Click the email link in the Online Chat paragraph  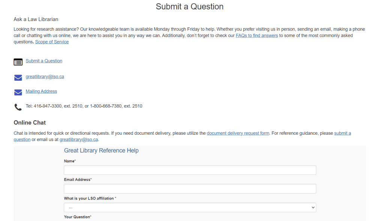pos(79,140)
